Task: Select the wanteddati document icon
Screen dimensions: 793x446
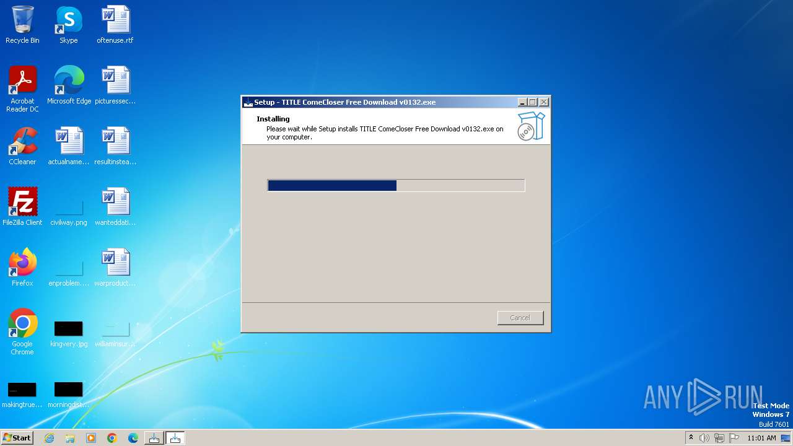Action: click(x=115, y=207)
